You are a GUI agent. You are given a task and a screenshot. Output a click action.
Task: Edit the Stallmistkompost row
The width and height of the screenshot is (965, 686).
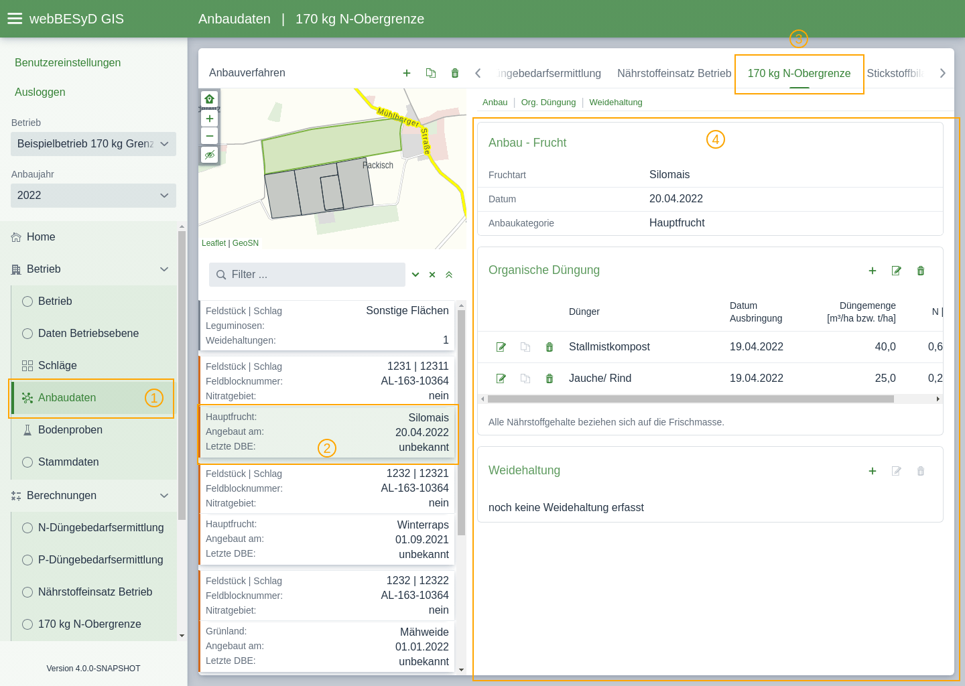tap(501, 347)
